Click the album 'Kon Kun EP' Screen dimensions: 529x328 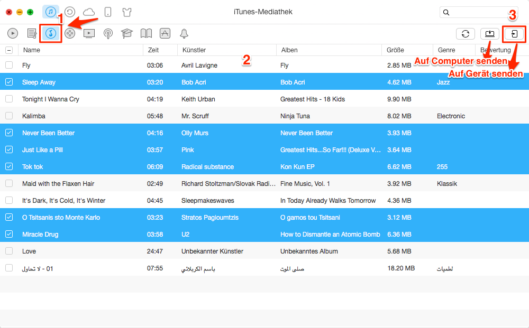(297, 167)
